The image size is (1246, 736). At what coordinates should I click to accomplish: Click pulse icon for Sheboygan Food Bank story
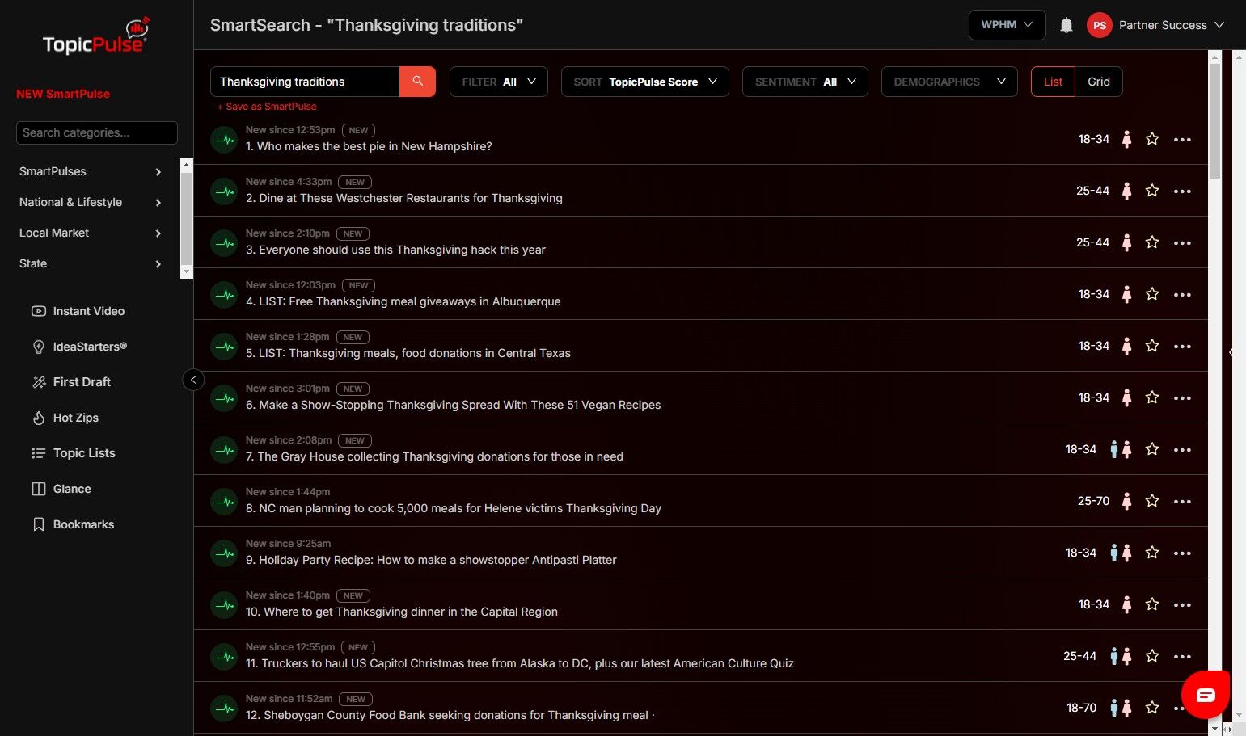pos(224,709)
